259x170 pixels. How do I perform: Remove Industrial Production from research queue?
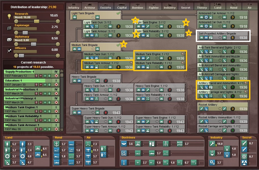coord(56,94)
